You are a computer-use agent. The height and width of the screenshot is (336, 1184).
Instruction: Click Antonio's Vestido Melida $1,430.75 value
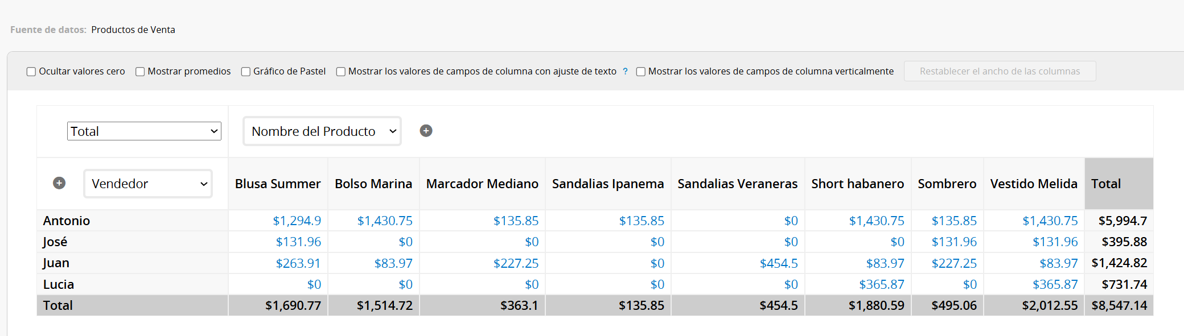coord(1050,221)
